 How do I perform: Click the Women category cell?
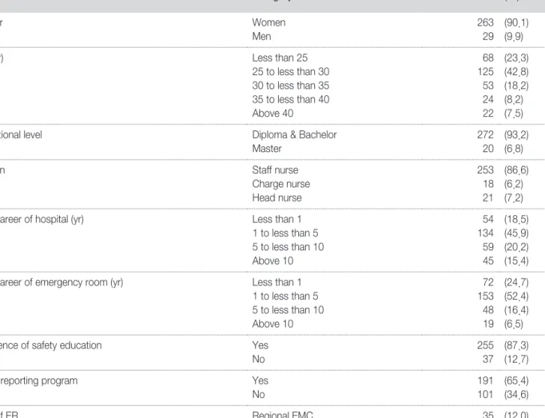(x=268, y=22)
